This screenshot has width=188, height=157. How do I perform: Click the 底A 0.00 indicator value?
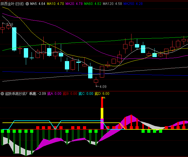55,94
